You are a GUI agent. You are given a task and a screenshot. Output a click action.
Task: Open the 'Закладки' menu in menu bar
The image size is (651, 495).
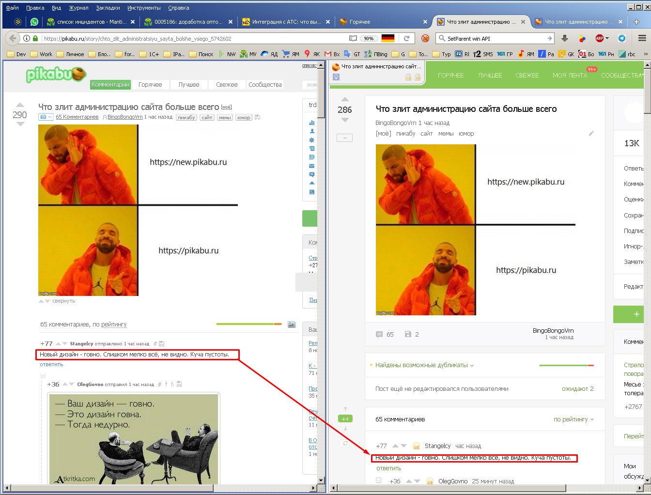coord(108,8)
